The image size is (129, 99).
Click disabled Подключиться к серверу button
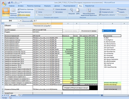point(71,31)
